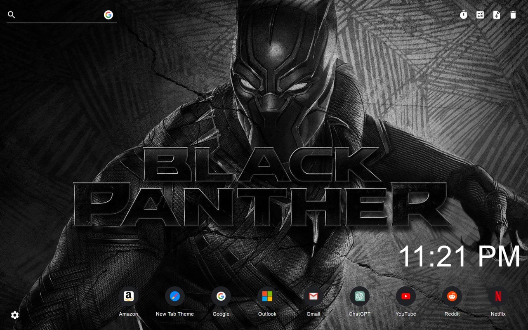Open the Google shortcut icon
The height and width of the screenshot is (330, 528).
(221, 296)
